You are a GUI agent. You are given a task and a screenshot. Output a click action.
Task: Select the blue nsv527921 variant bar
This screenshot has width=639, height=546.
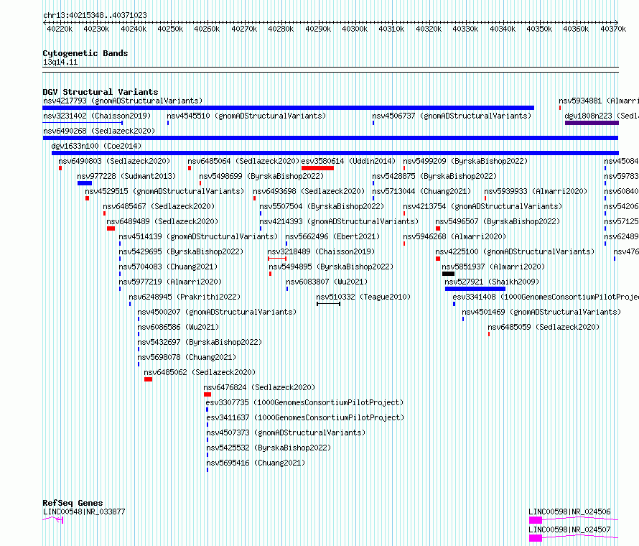[x=475, y=289]
